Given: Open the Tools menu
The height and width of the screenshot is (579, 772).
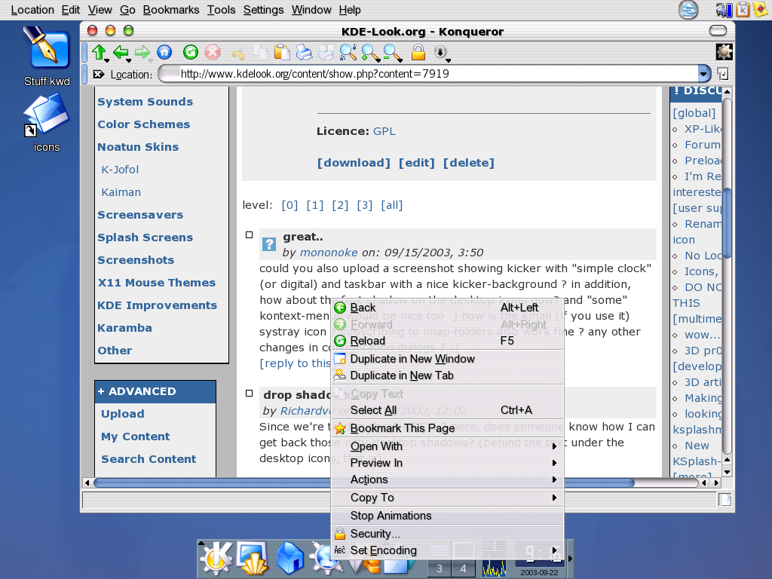Looking at the screenshot, I should tap(221, 10).
